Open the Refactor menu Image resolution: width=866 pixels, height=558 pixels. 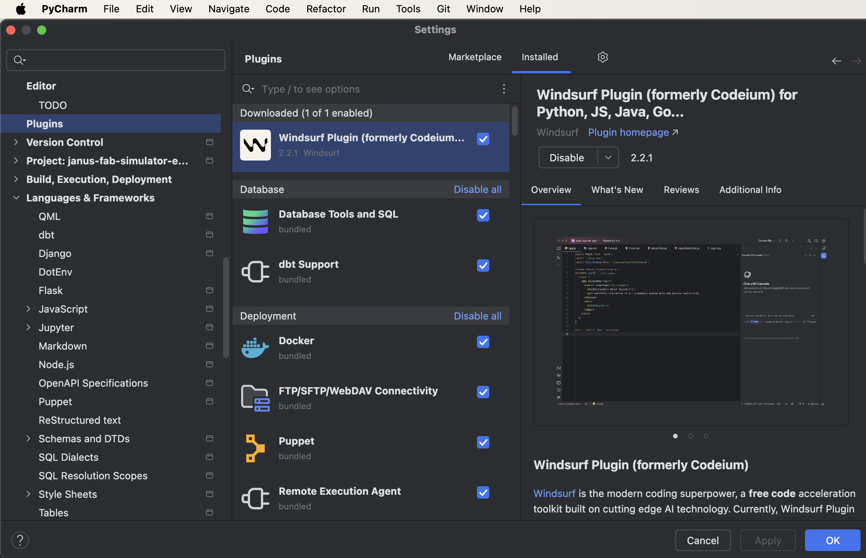tap(326, 9)
